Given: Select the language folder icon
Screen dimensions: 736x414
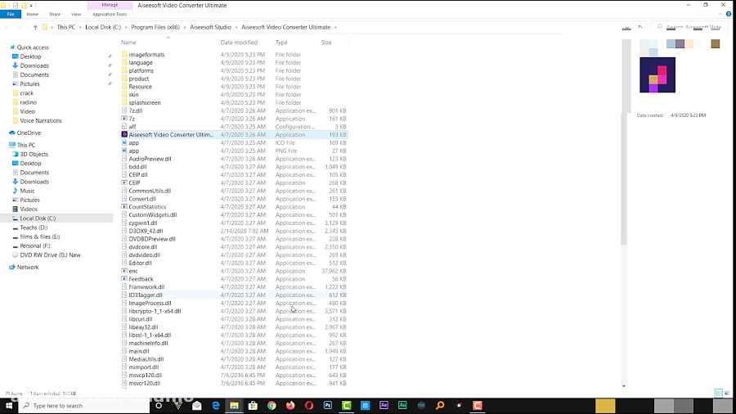Looking at the screenshot, I should click(x=124, y=62).
